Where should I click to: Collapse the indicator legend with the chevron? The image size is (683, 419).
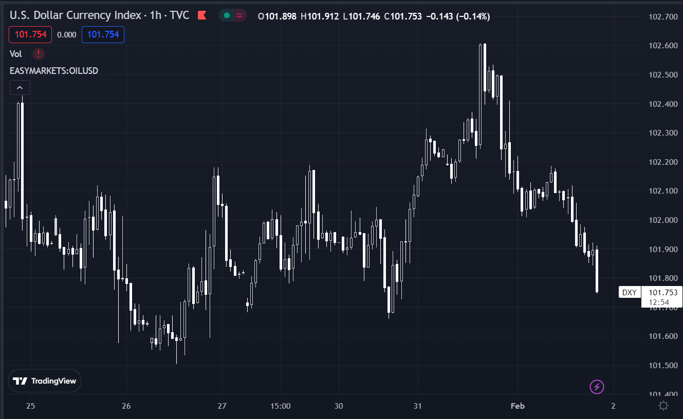pyautogui.click(x=20, y=88)
